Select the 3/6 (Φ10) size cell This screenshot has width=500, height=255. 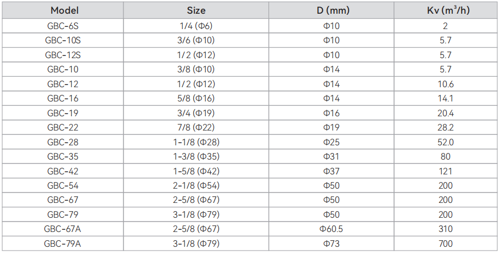coord(196,40)
